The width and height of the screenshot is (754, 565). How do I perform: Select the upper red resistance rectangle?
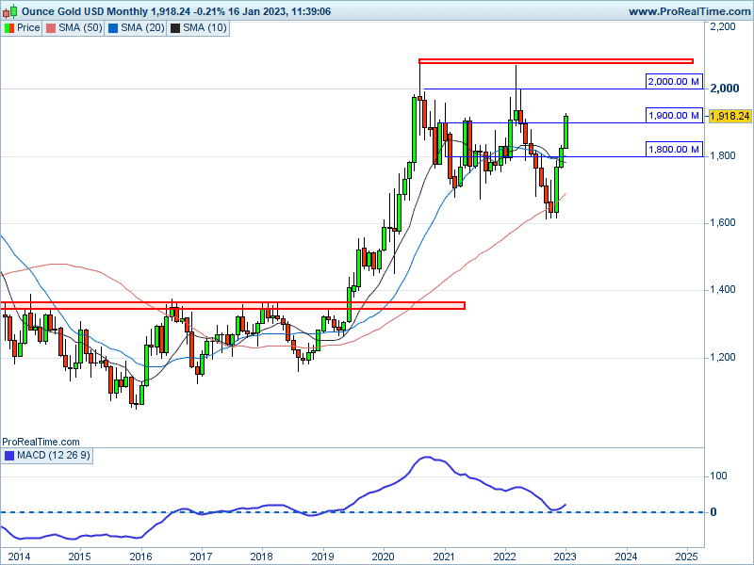[556, 61]
